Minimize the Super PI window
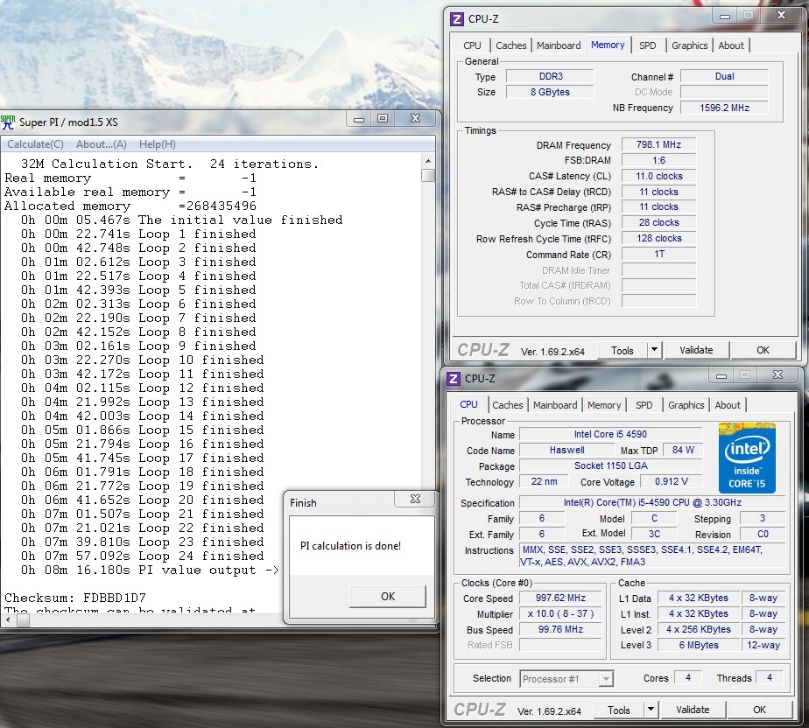 click(359, 119)
